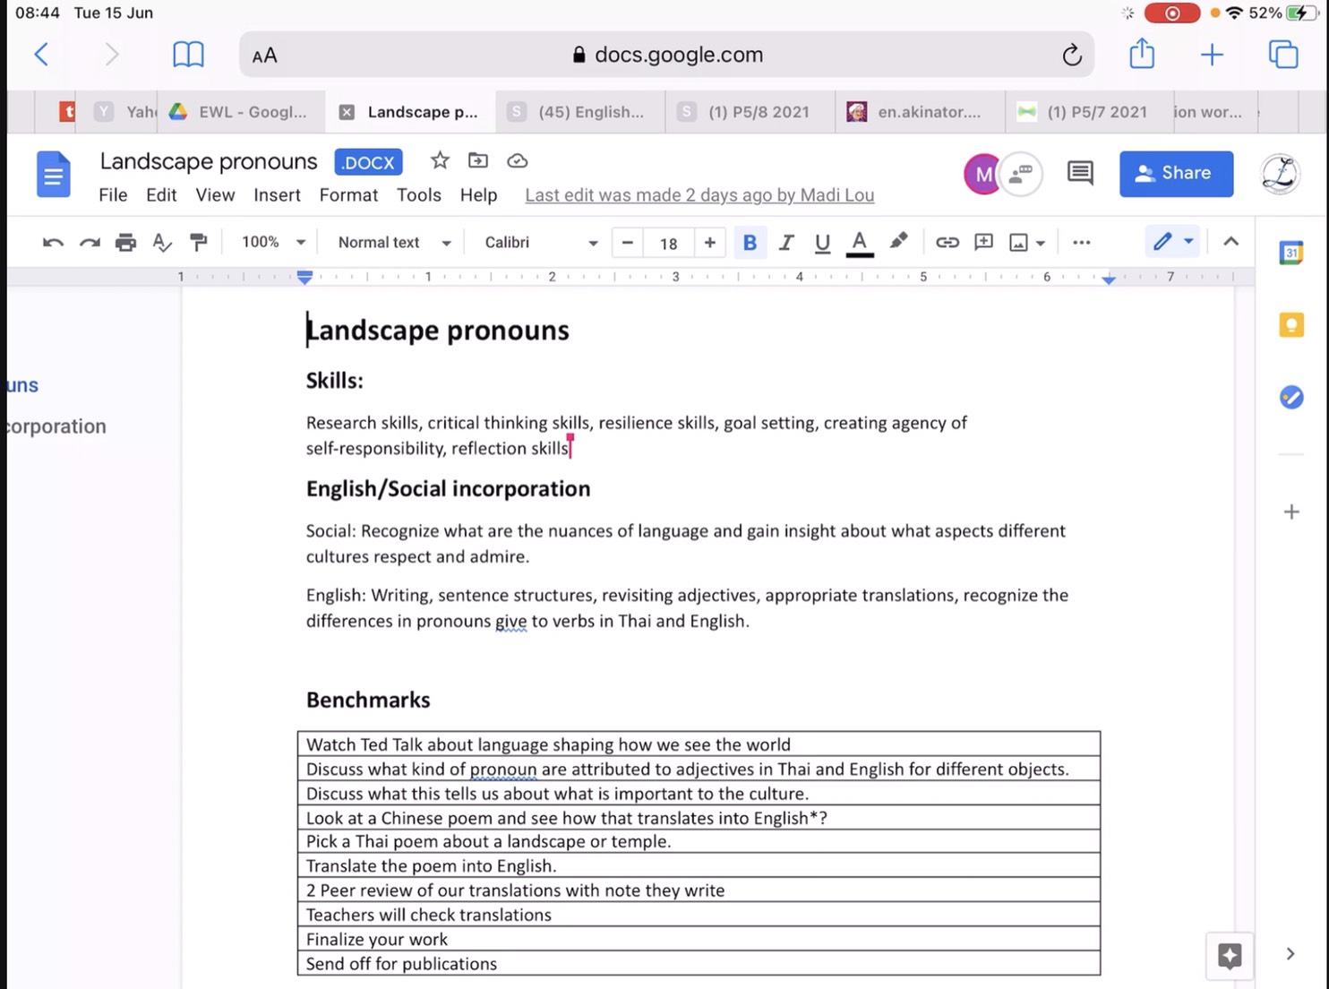Add a new Safari tab with plus
This screenshot has height=989, width=1329.
point(1212,55)
